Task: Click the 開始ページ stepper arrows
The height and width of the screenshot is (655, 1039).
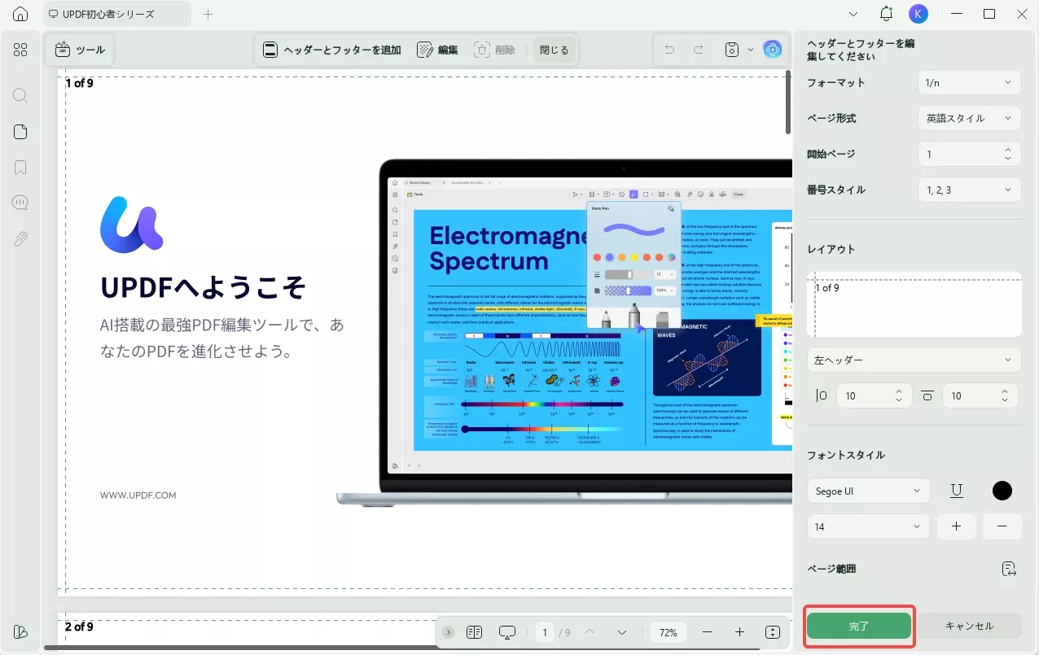Action: (1008, 154)
